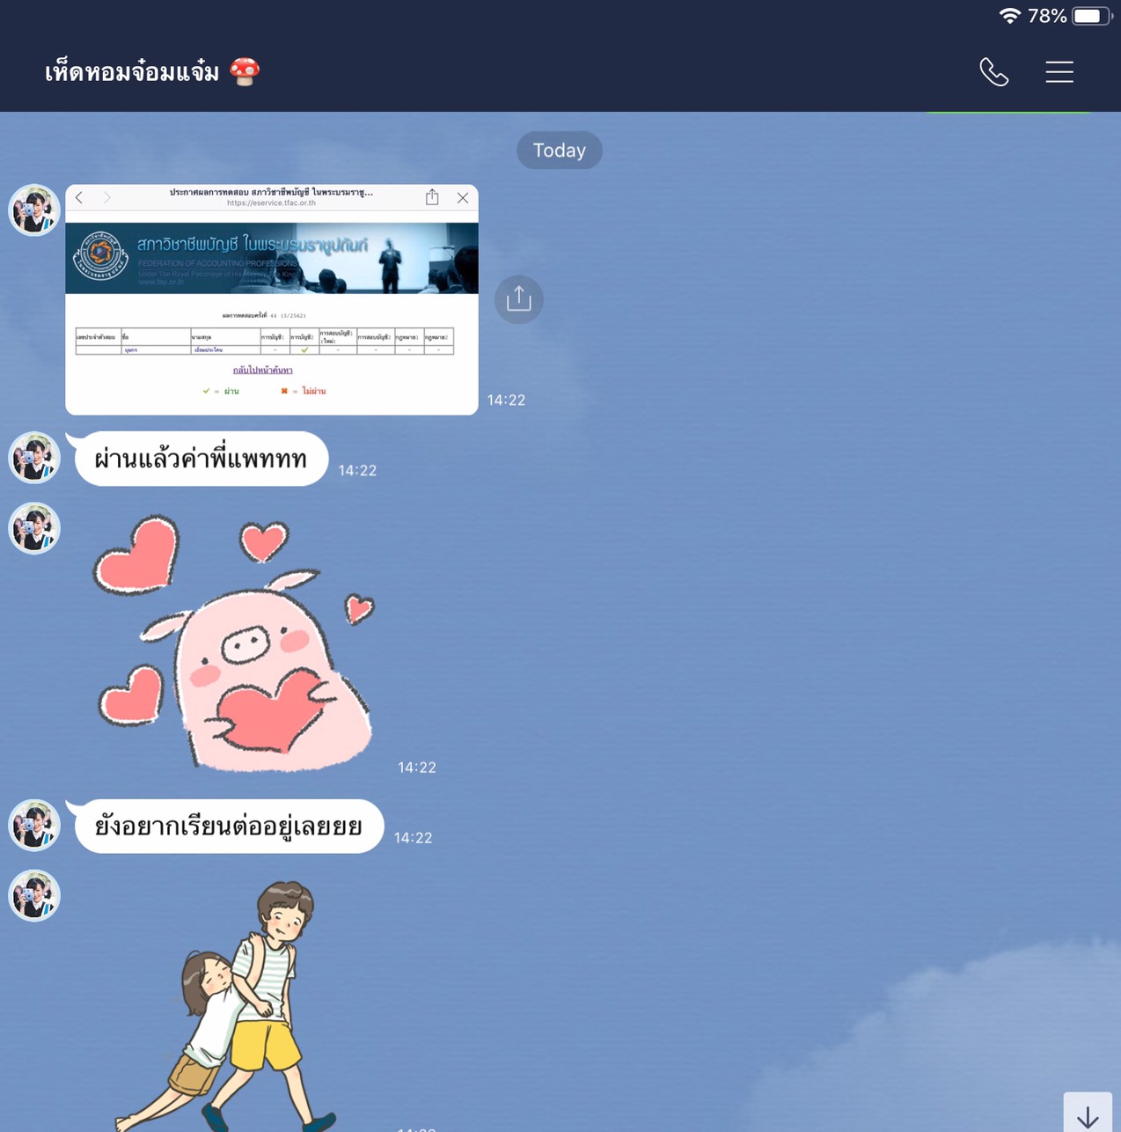Jump to latest message with down arrow
1121x1132 pixels.
click(x=1088, y=1115)
